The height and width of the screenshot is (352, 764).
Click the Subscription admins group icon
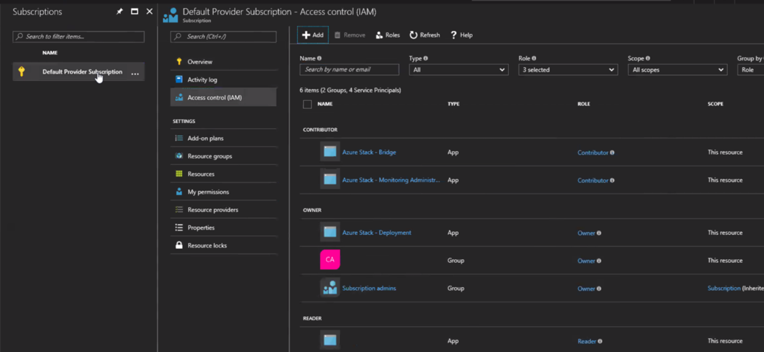[x=330, y=288]
